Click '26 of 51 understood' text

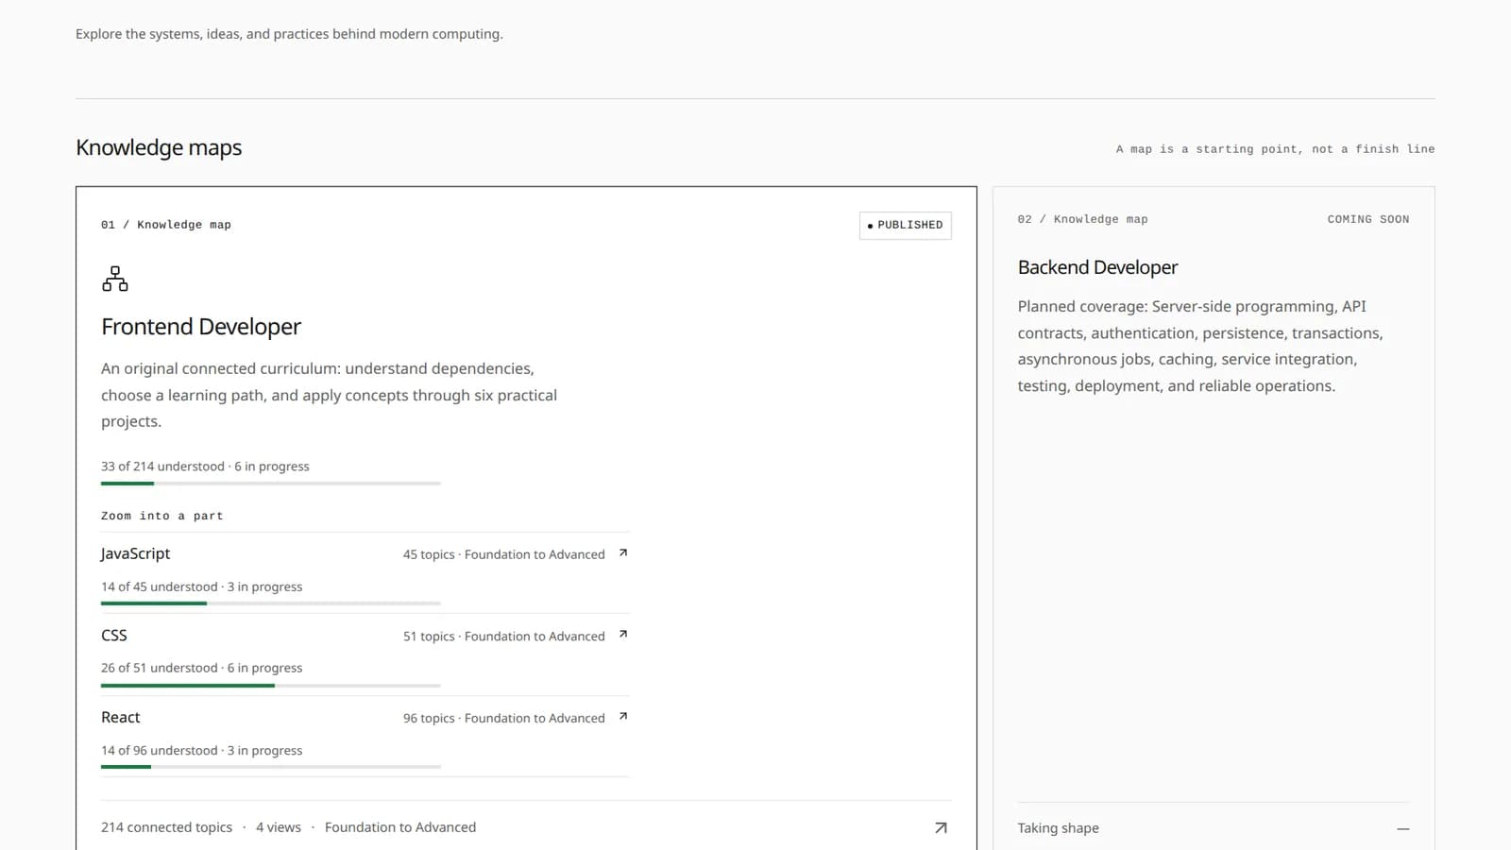[160, 668]
